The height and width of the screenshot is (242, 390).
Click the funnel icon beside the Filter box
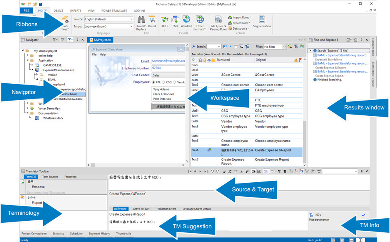pyautogui.click(x=296, y=46)
